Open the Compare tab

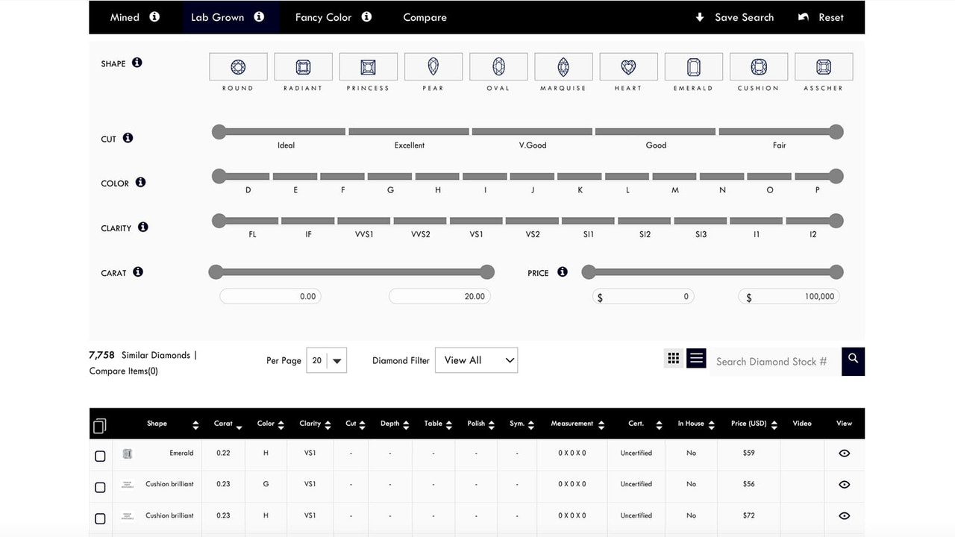tap(425, 17)
